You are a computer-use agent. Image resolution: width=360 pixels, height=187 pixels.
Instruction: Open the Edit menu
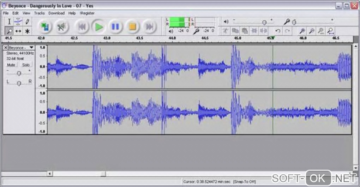click(16, 13)
